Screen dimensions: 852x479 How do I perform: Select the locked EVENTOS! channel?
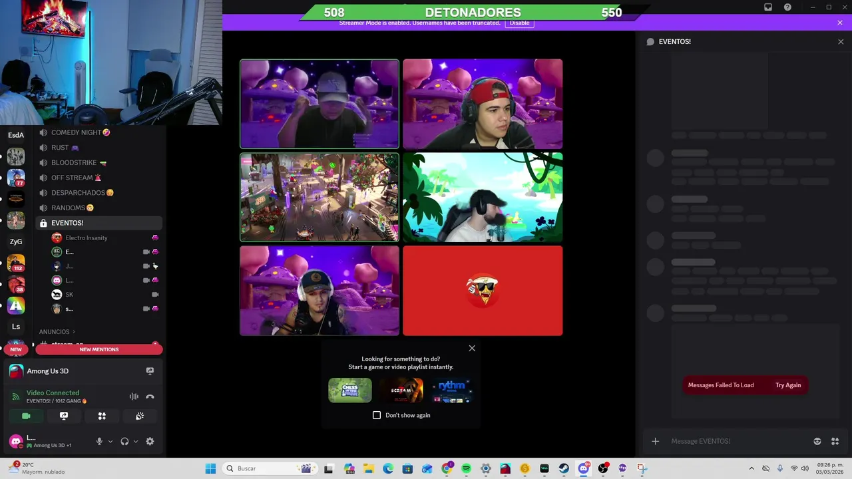99,223
